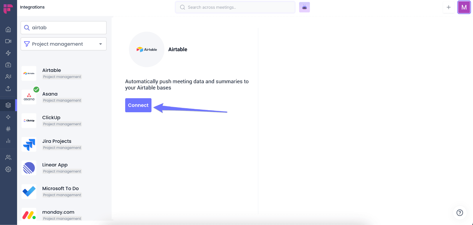Open the help question mark icon

[x=460, y=213]
